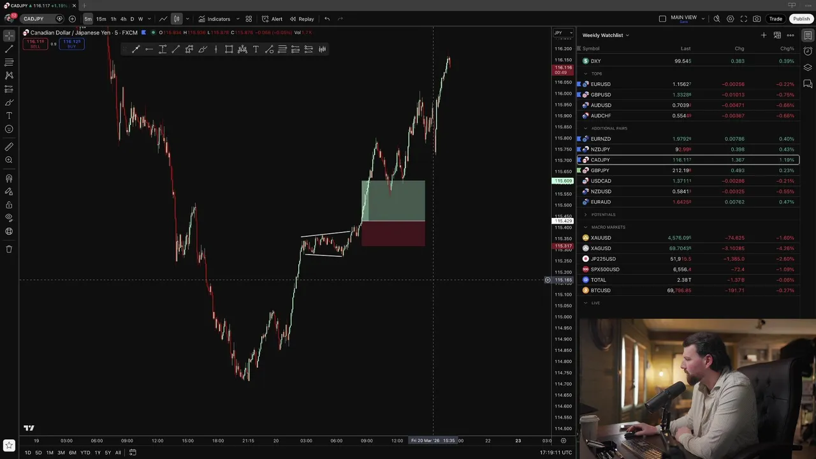
Task: Undo the last action
Action: coord(327,19)
